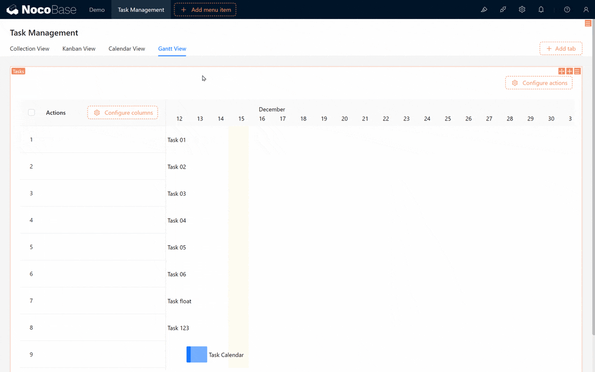The height and width of the screenshot is (372, 595).
Task: Click day 30 in timeline header
Action: pyautogui.click(x=551, y=119)
